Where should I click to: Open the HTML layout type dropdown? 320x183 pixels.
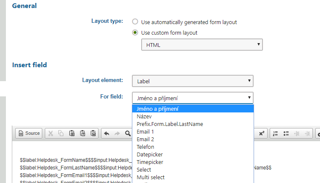click(202, 44)
